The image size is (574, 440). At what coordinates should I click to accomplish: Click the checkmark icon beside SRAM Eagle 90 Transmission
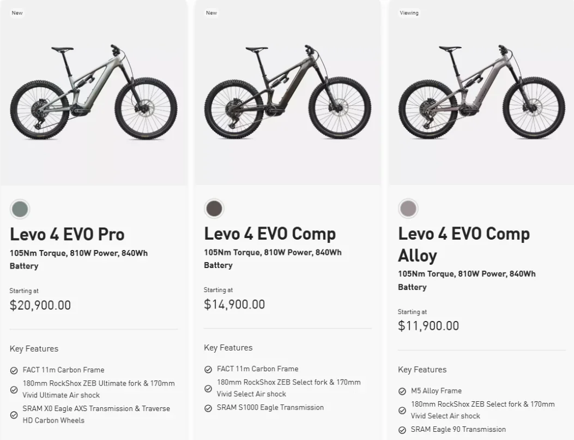click(402, 430)
